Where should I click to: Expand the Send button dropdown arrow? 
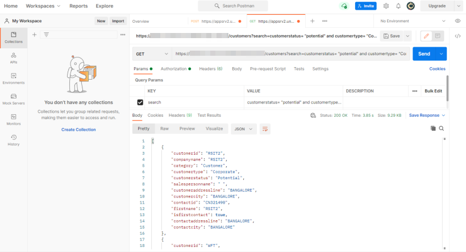point(442,54)
